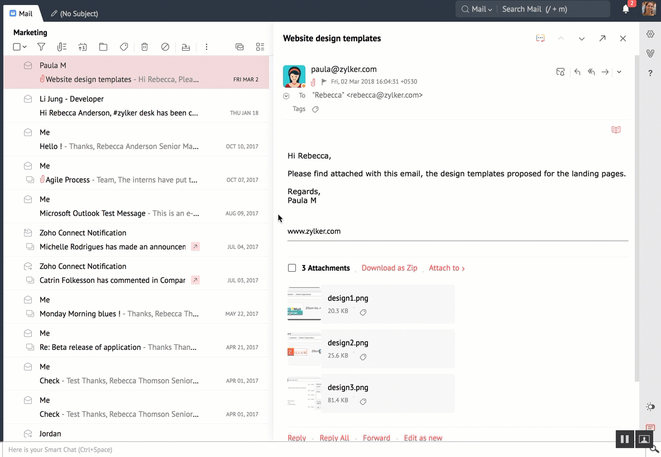This screenshot has width=661, height=457.
Task: Click the Forward link below attachments
Action: pos(376,438)
